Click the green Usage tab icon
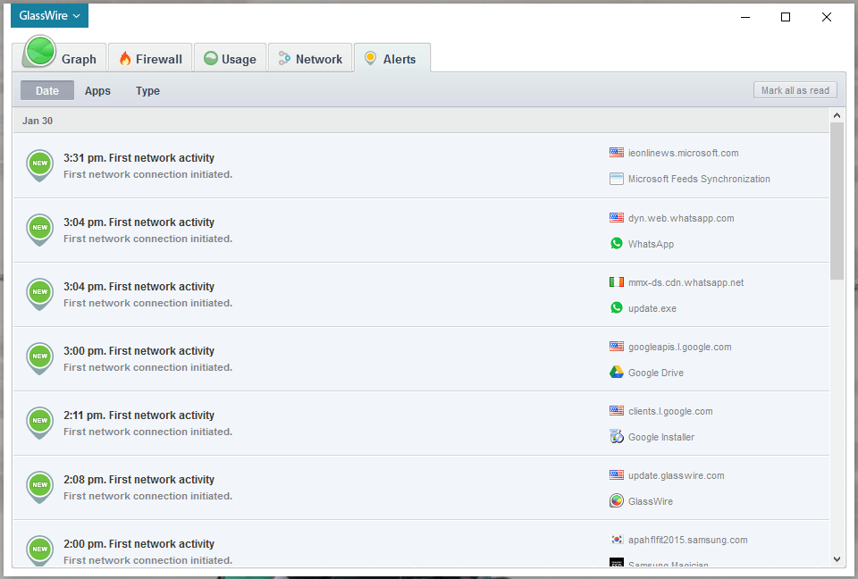This screenshot has height=579, width=858. [211, 58]
